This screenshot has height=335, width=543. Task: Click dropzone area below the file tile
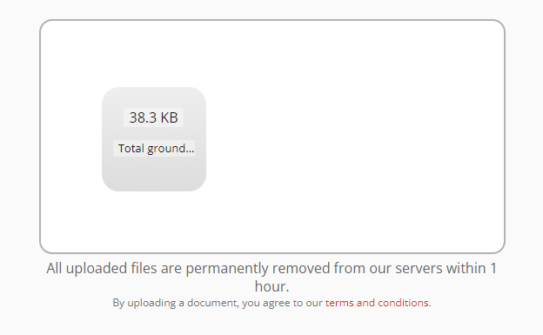(x=154, y=222)
